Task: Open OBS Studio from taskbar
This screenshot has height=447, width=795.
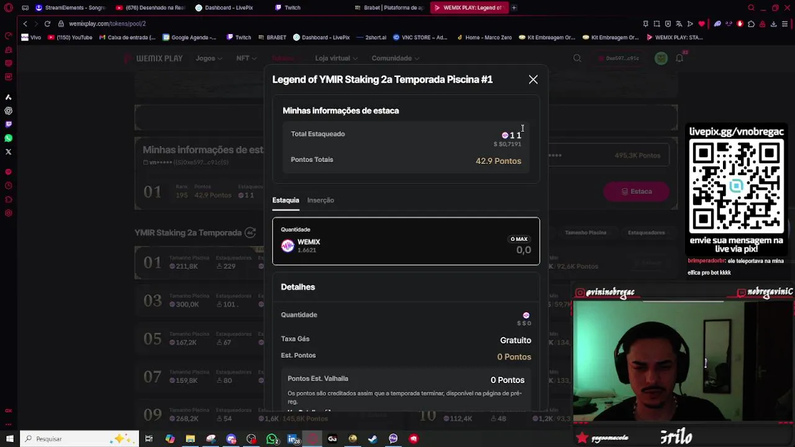Action: (x=251, y=439)
